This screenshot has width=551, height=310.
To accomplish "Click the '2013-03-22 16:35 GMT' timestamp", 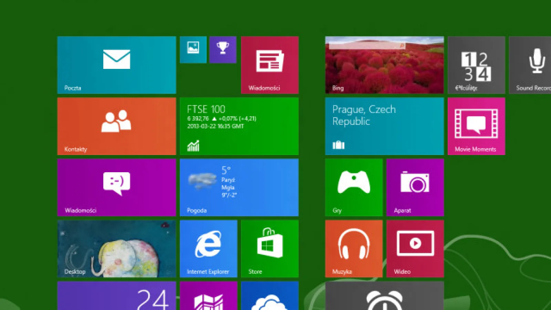I will pos(215,126).
